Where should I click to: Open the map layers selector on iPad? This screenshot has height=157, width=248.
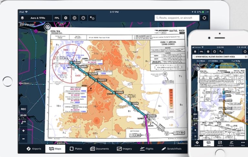click(22, 18)
